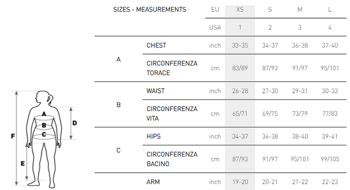Click the body measurement figure illustration
Viewport: 350px width, 190px height.
[44, 139]
